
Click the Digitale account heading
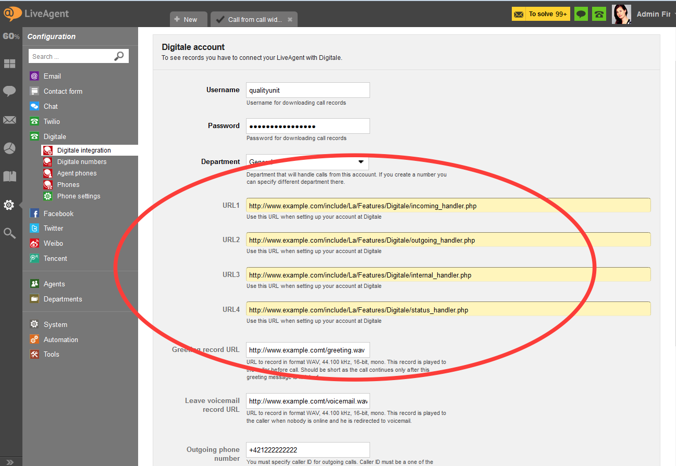point(193,47)
